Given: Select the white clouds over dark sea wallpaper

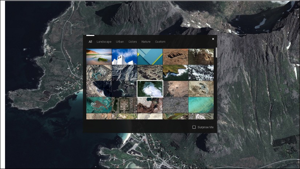Looking at the screenshot, I should [x=201, y=73].
